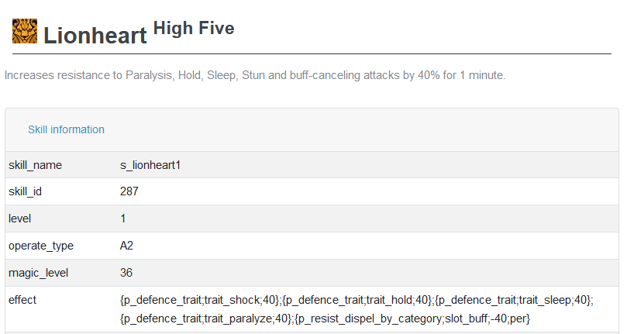The height and width of the screenshot is (334, 627).
Task: Click the s_lionheart1 value
Action: (x=150, y=165)
